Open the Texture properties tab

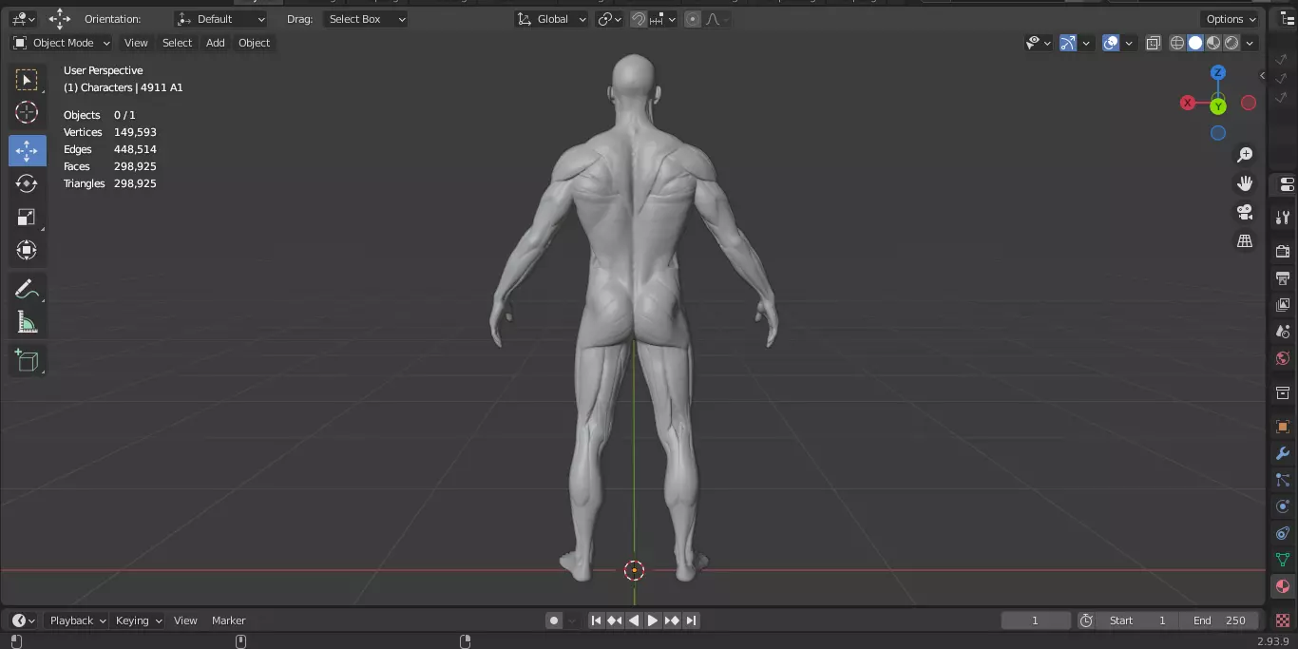(1283, 620)
